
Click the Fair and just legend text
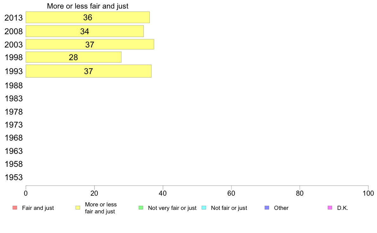pos(38,208)
